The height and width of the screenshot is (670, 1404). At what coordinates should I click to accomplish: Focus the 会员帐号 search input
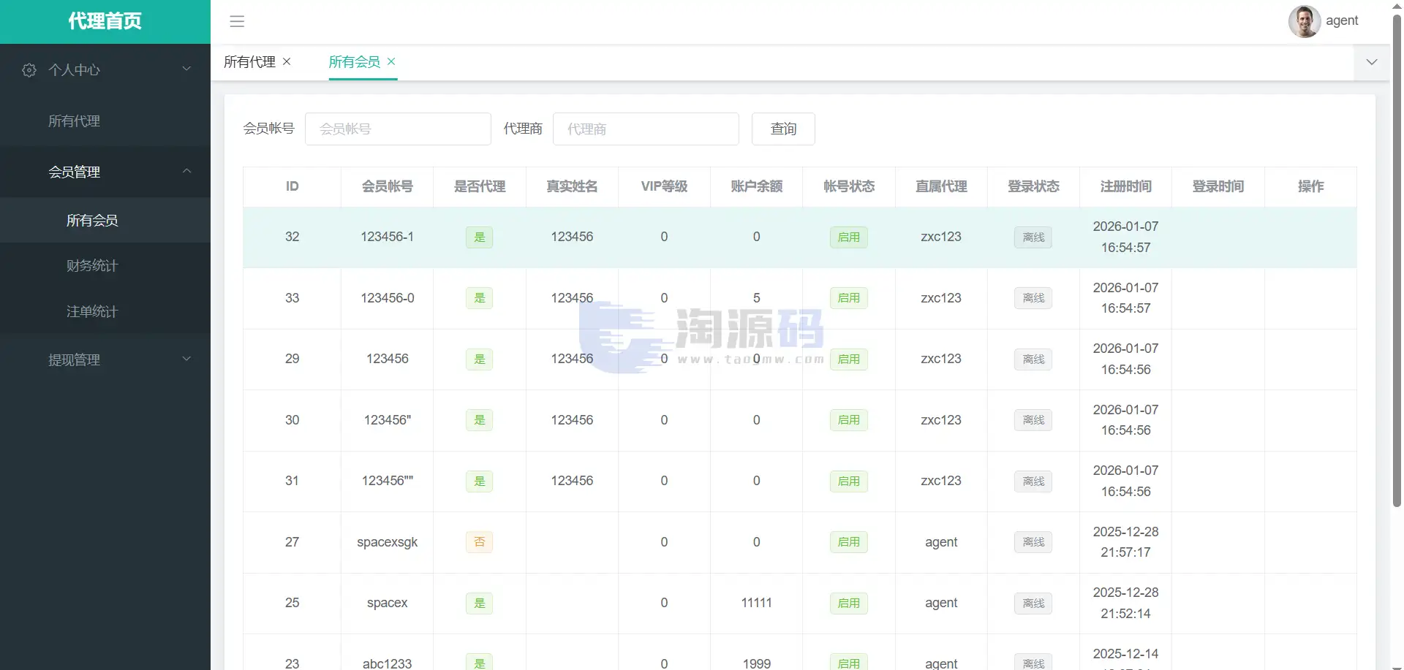pos(398,129)
